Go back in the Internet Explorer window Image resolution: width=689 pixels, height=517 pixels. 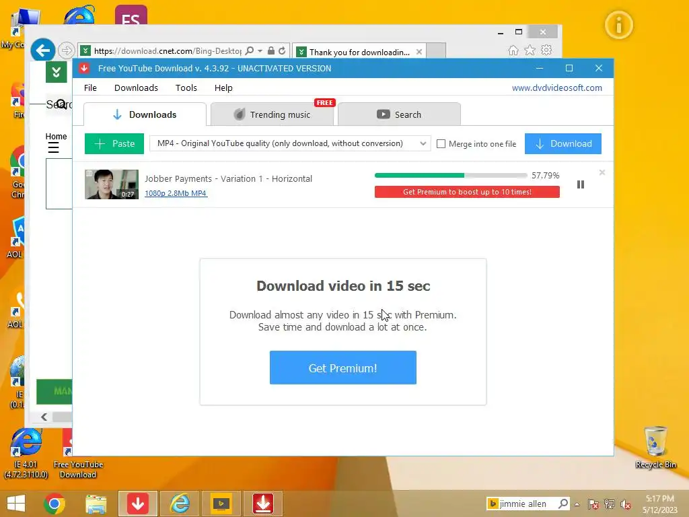coord(42,50)
